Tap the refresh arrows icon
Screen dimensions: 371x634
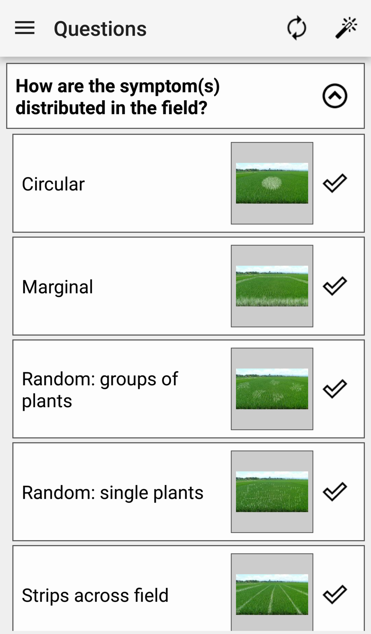click(297, 28)
